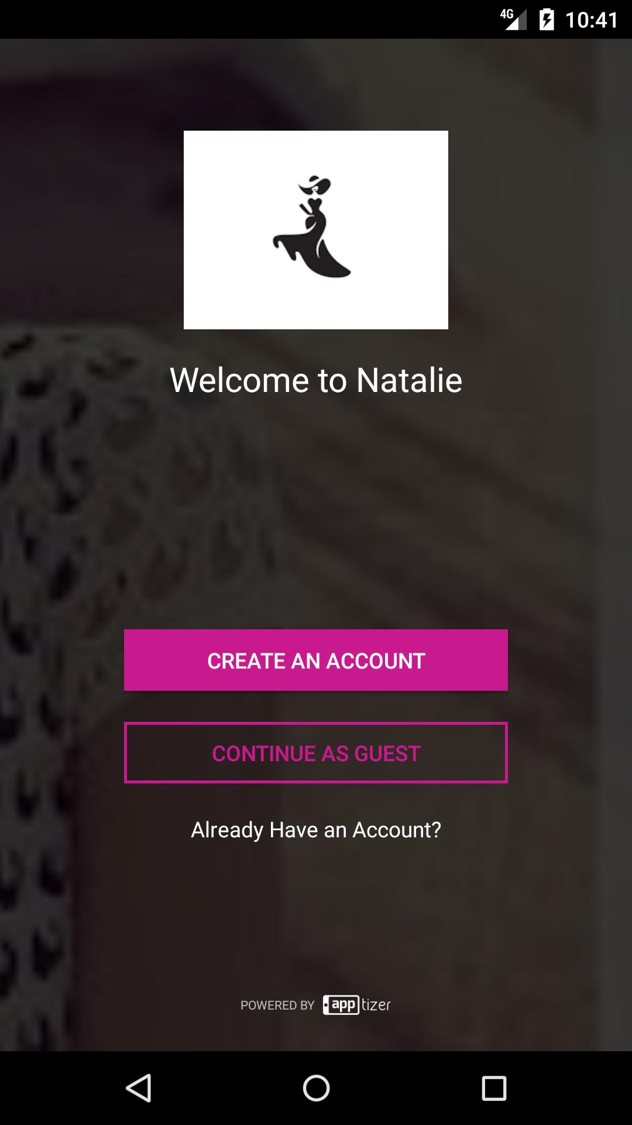
Task: Tap the Create an Account button
Action: click(x=316, y=660)
